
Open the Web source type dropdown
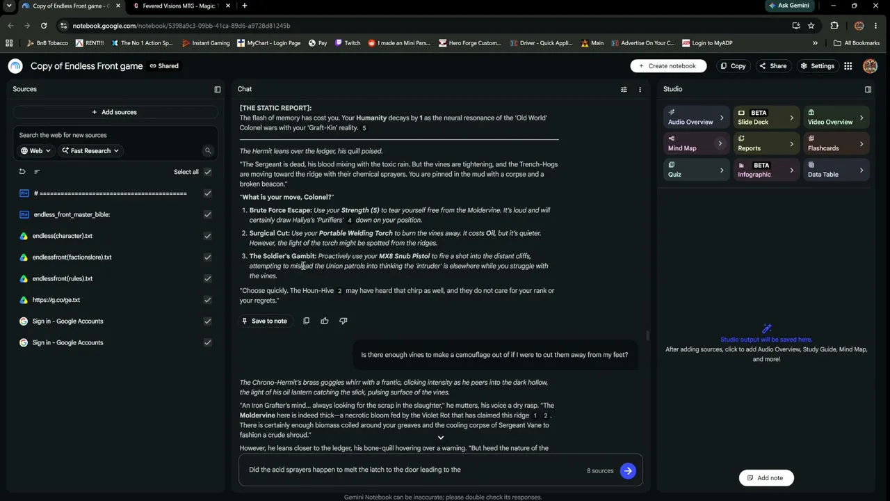35,150
